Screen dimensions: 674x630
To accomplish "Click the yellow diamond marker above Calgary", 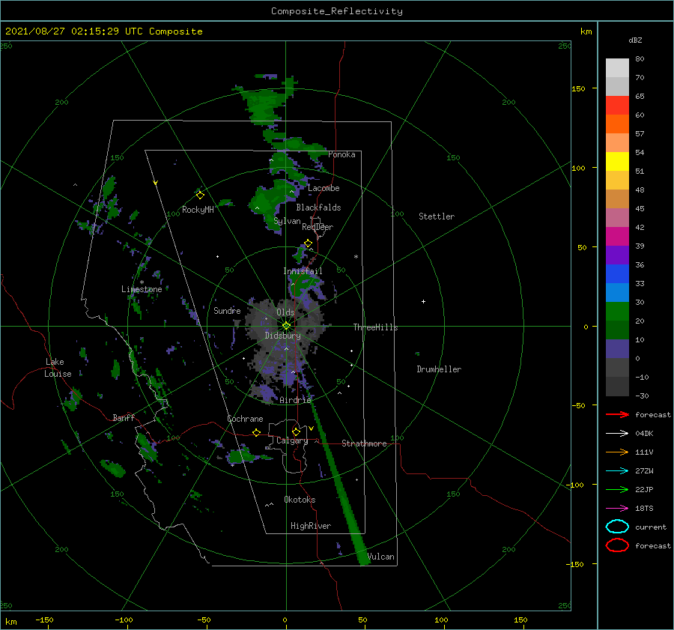I will 296,431.
